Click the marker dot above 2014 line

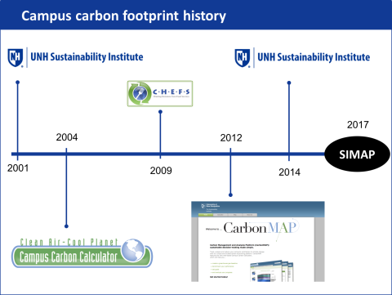click(x=289, y=83)
